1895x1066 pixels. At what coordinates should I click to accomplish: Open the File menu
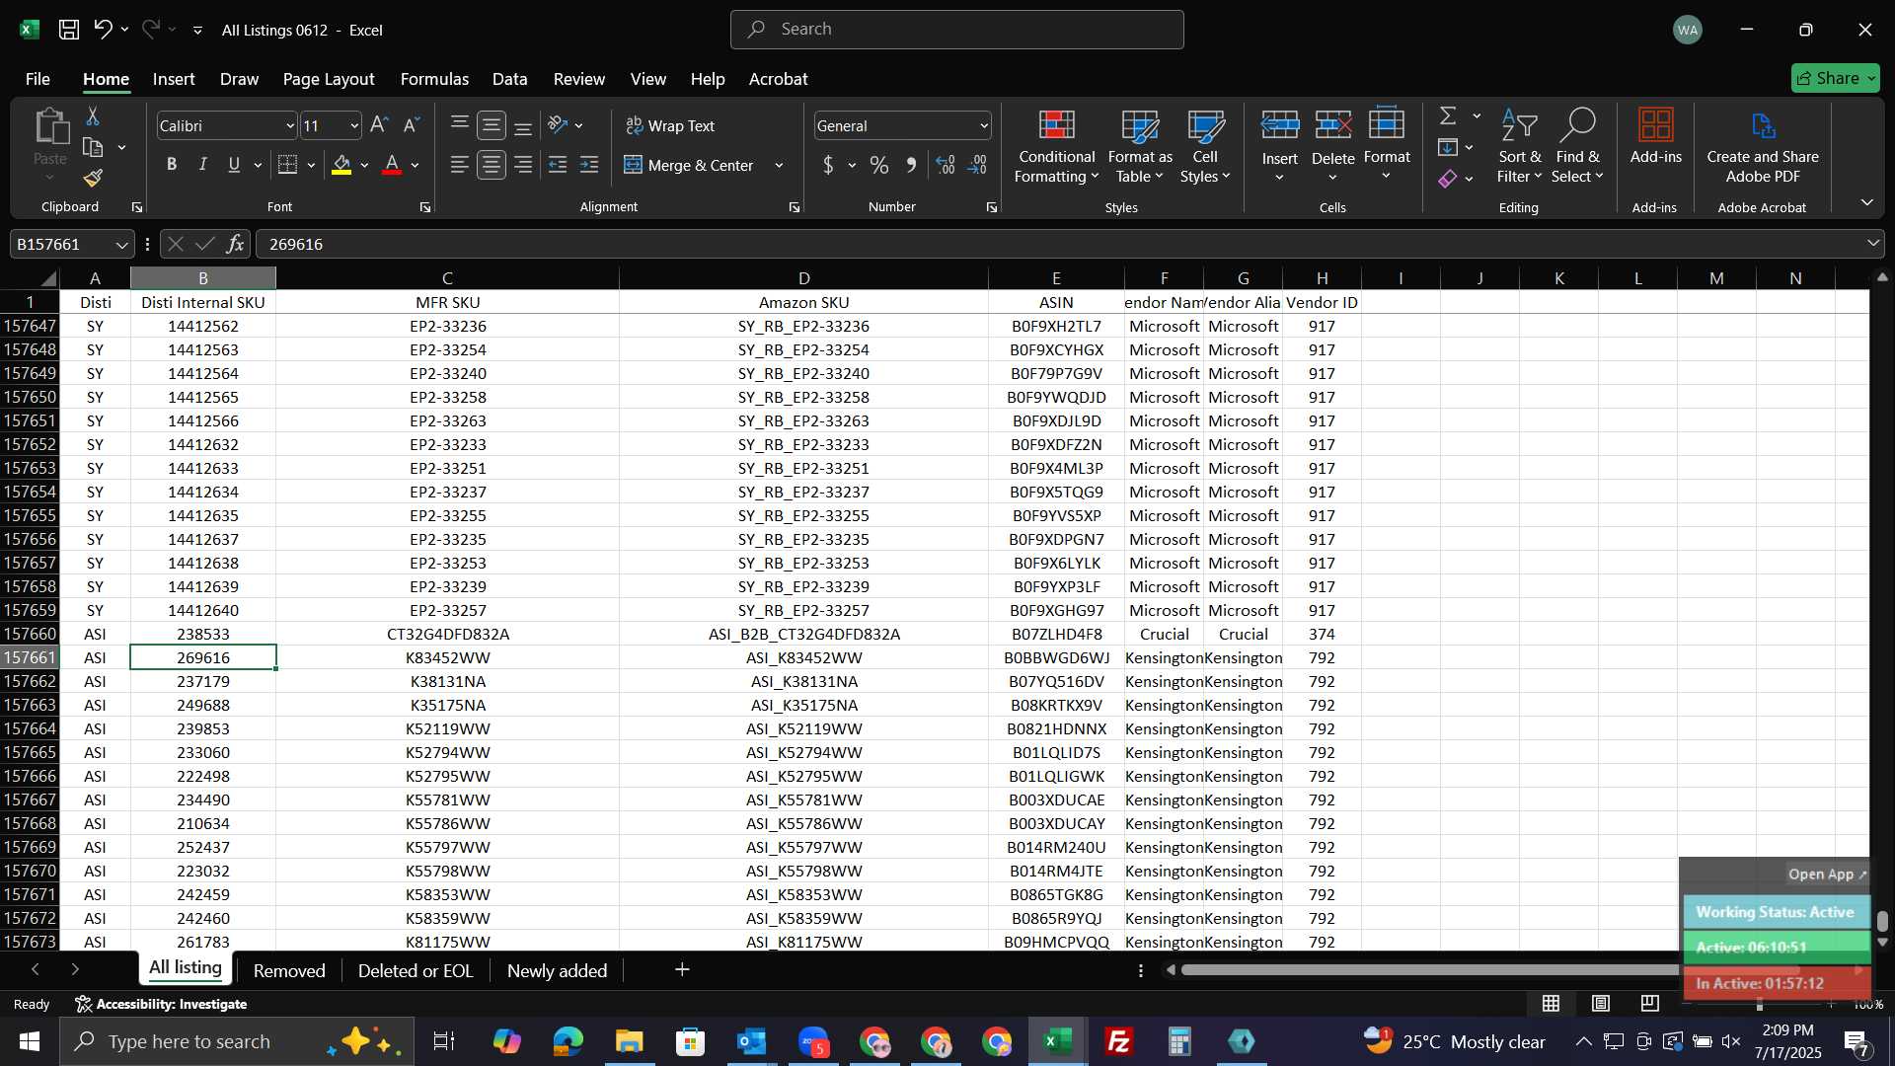click(x=38, y=79)
